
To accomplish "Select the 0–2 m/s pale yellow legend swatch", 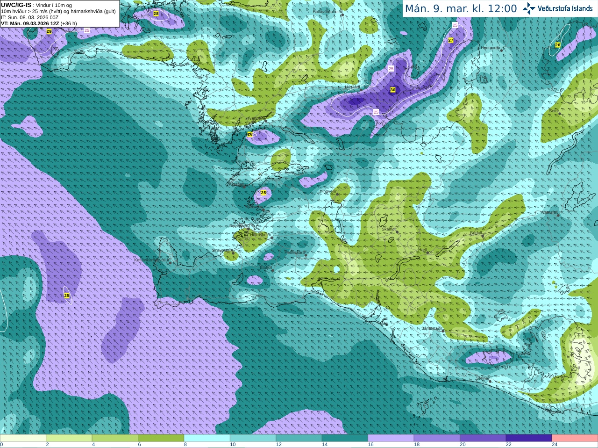I will click(x=23, y=438).
